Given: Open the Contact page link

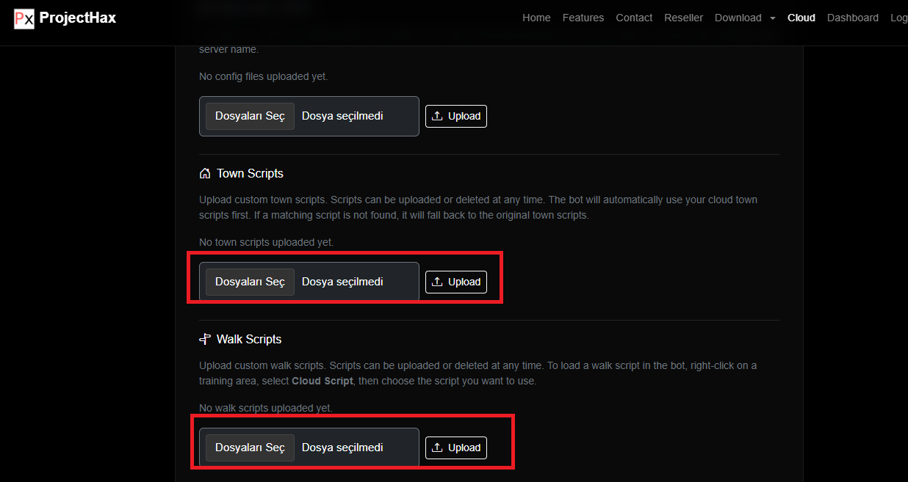Looking at the screenshot, I should 634,18.
